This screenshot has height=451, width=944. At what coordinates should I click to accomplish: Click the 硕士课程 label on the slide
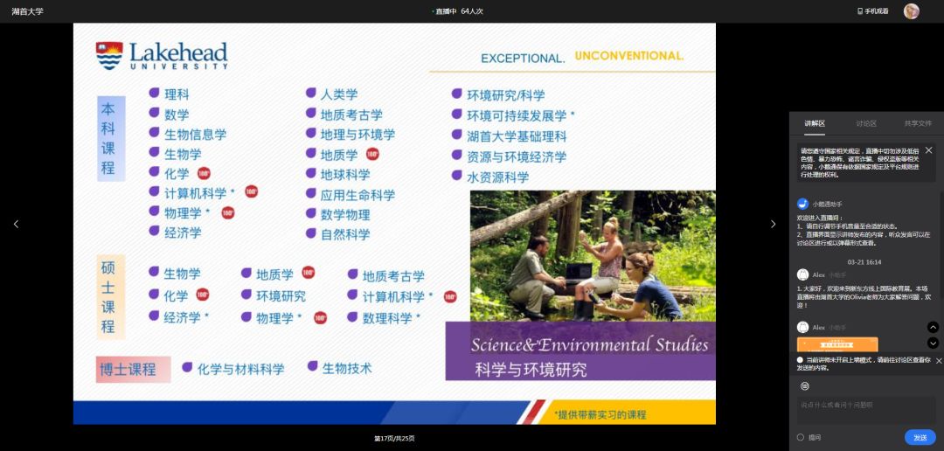110,297
